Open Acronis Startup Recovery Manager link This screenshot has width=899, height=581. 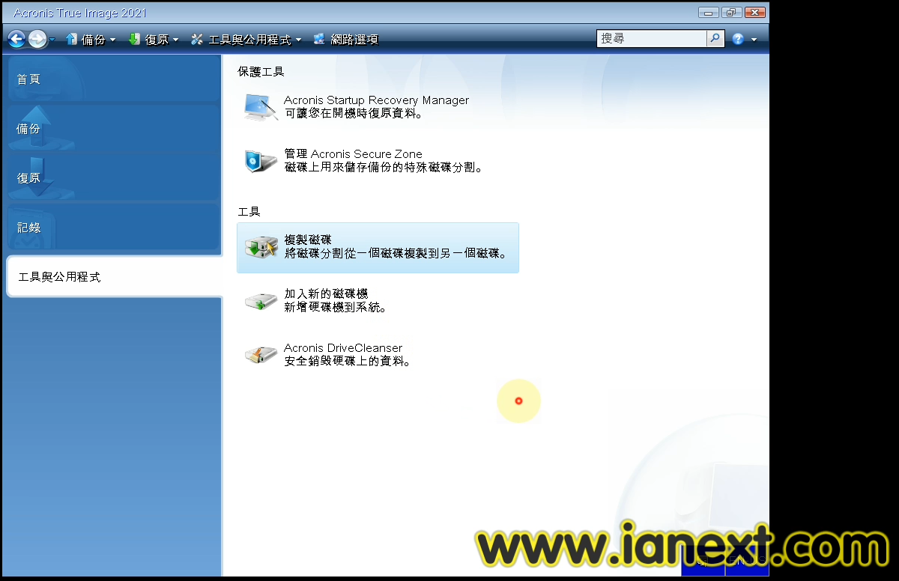(x=376, y=100)
